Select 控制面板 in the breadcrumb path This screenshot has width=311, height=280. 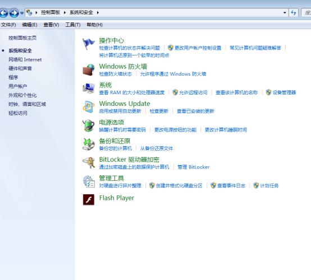coord(51,12)
